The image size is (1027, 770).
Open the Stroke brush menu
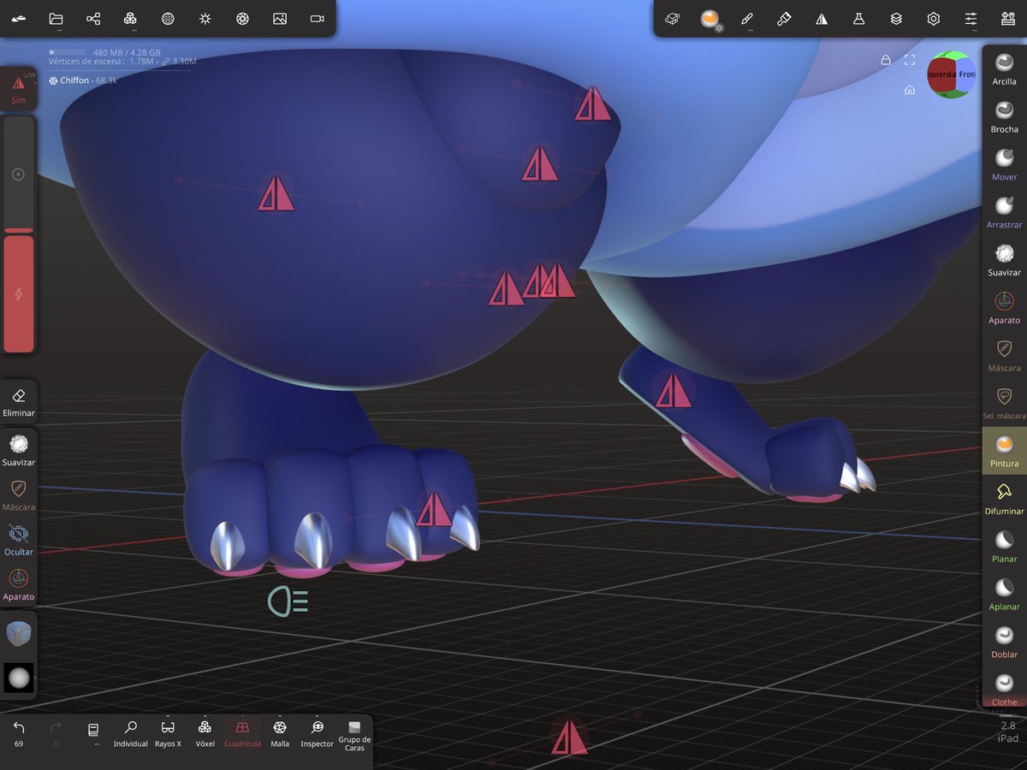(x=747, y=18)
